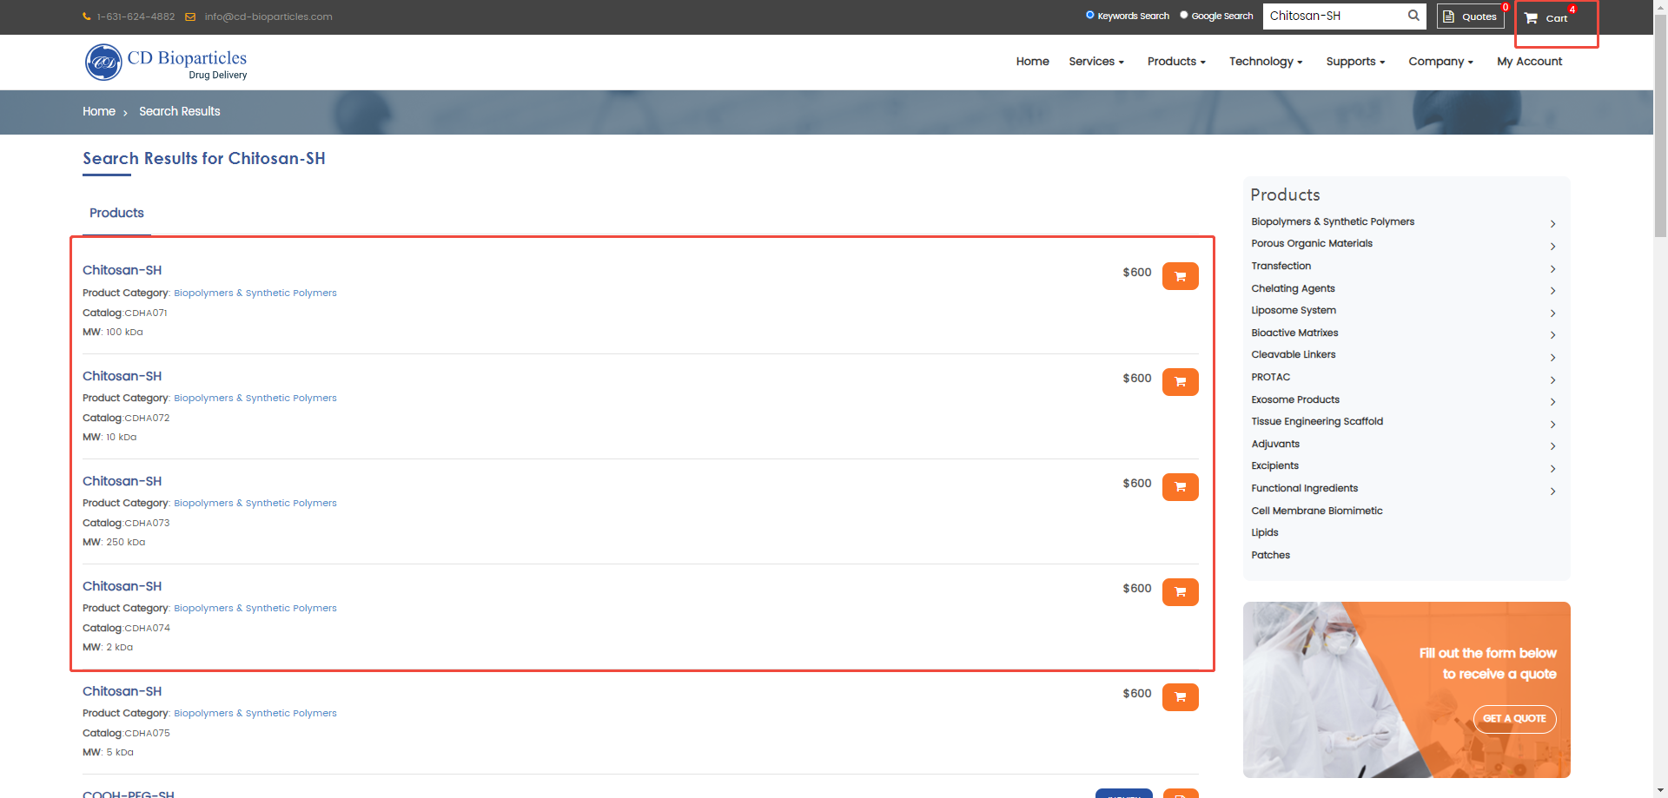Open category link for CDHA072 product
This screenshot has height=798, width=1668.
click(x=255, y=398)
